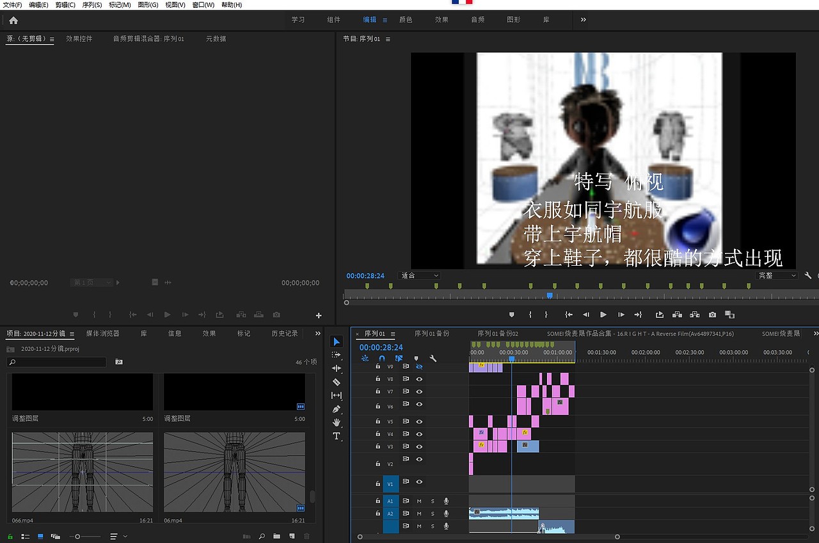Image resolution: width=819 pixels, height=543 pixels.
Task: Go to In point in Program Monitor
Action: click(568, 314)
